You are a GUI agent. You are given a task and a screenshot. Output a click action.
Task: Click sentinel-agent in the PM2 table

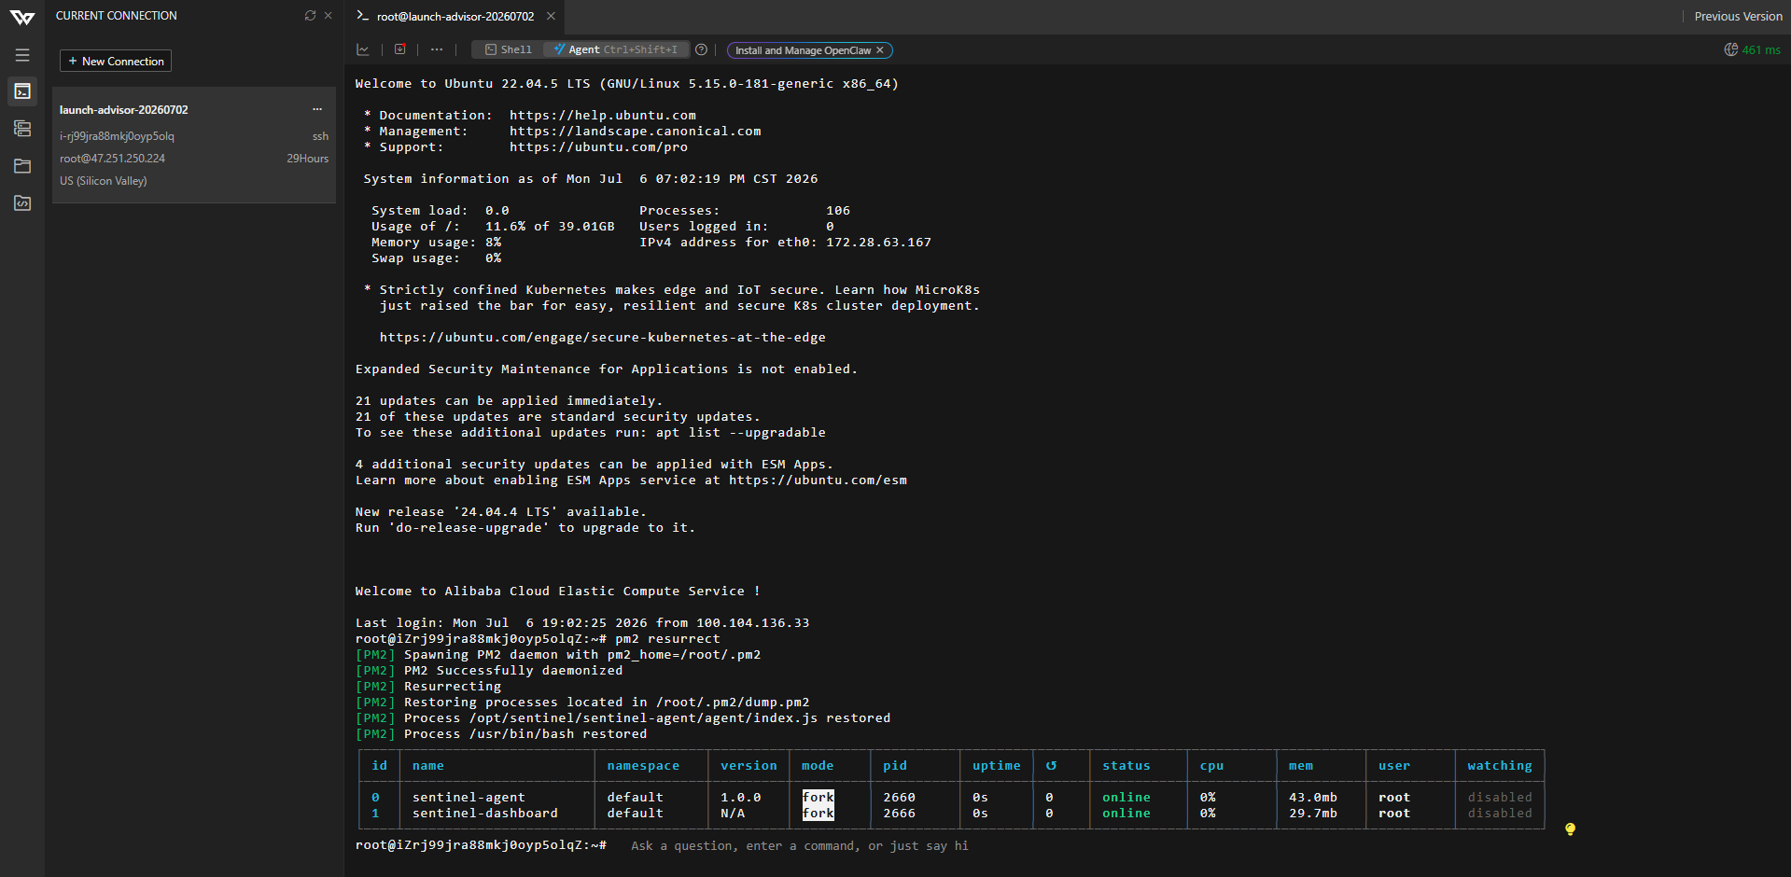469,798
